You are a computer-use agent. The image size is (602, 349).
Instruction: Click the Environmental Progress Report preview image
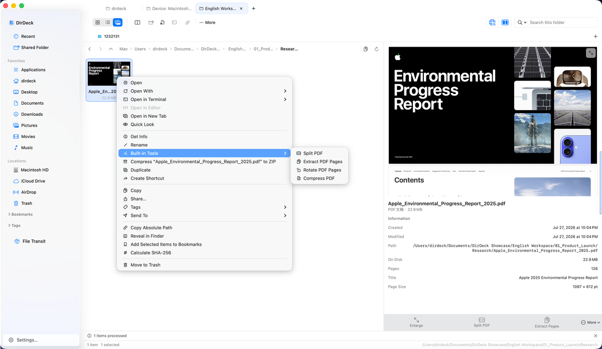click(x=492, y=105)
